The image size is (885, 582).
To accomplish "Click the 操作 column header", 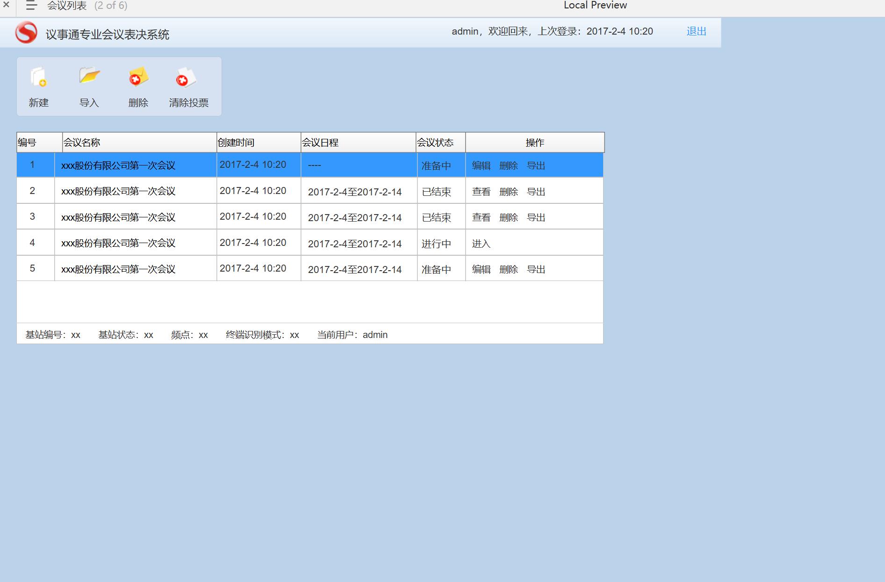I will (535, 143).
